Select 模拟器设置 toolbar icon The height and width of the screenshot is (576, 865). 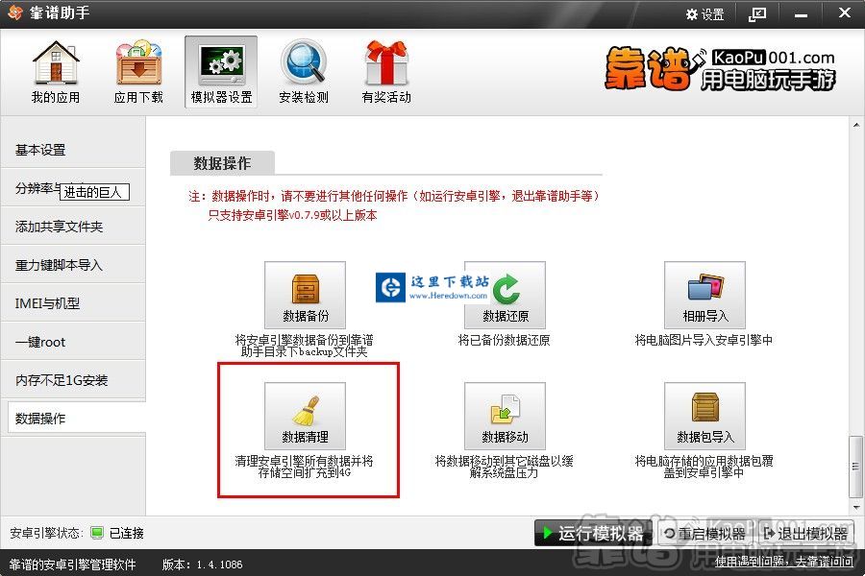(221, 72)
